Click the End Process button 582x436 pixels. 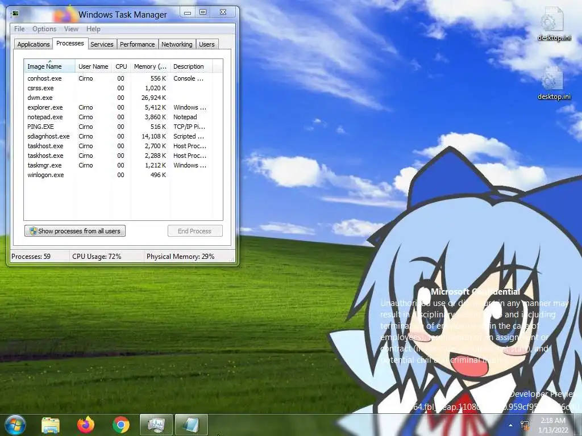point(196,231)
